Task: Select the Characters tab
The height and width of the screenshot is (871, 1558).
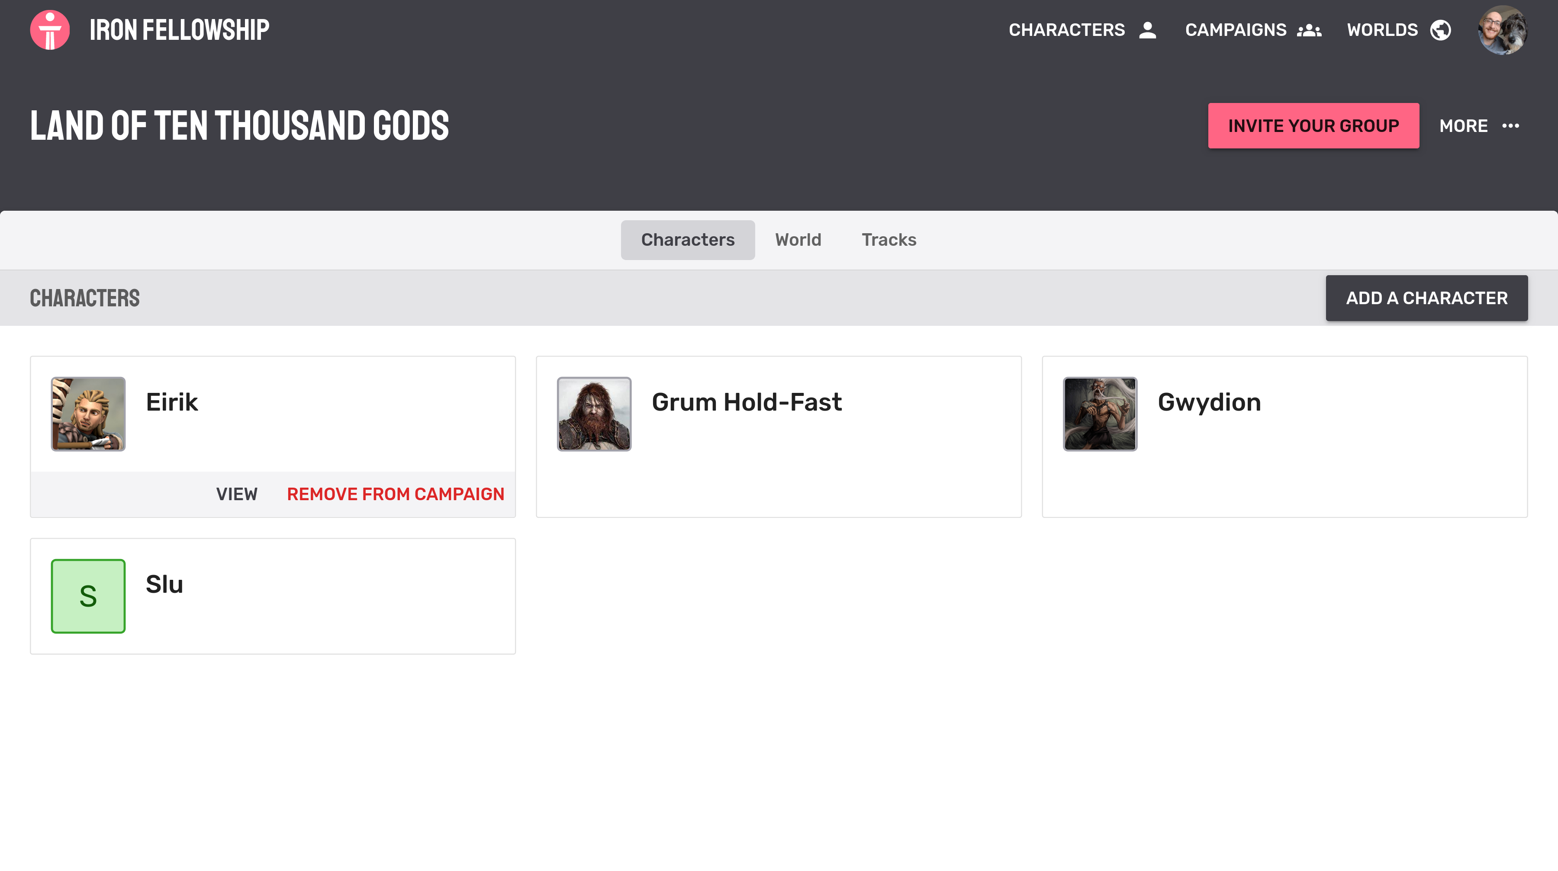Action: pos(688,240)
